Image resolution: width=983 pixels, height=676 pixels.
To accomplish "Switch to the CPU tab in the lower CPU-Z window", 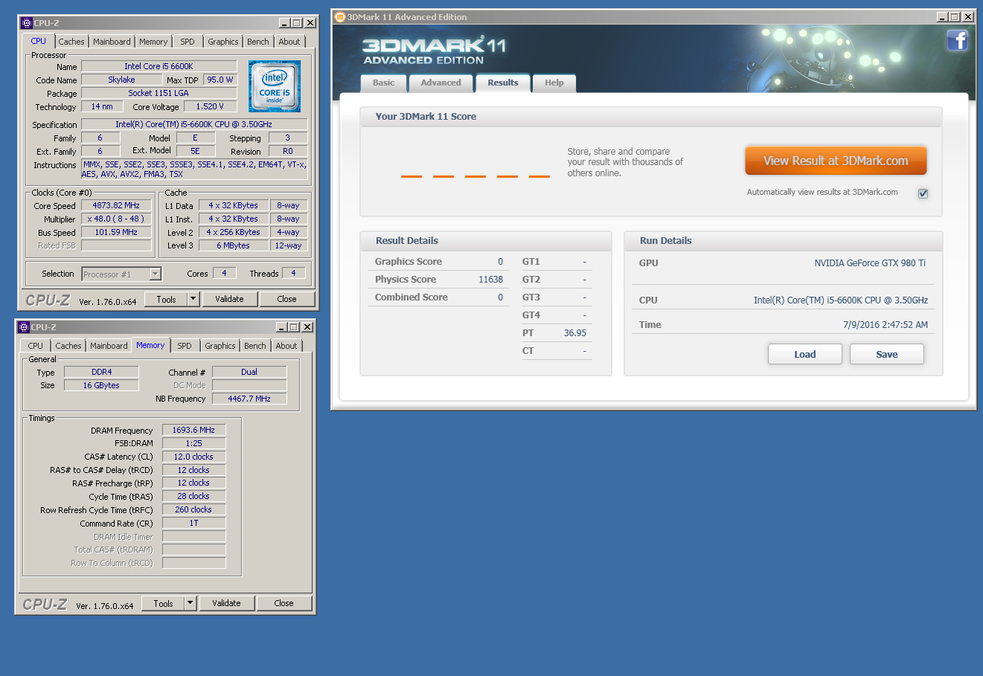I will 36,346.
